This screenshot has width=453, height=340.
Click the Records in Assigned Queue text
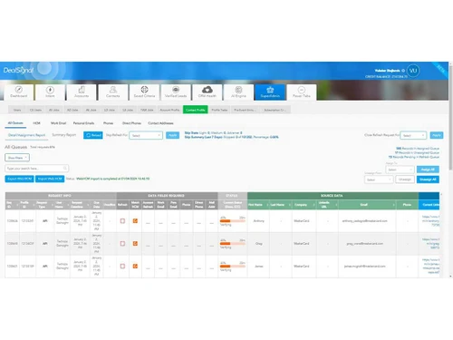pos(418,149)
